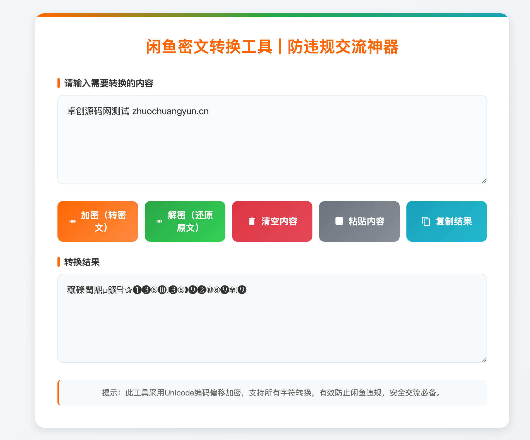Viewport: 530px width, 440px height.
Task: Click the orange accent bar in the tip box
Action: (x=59, y=393)
